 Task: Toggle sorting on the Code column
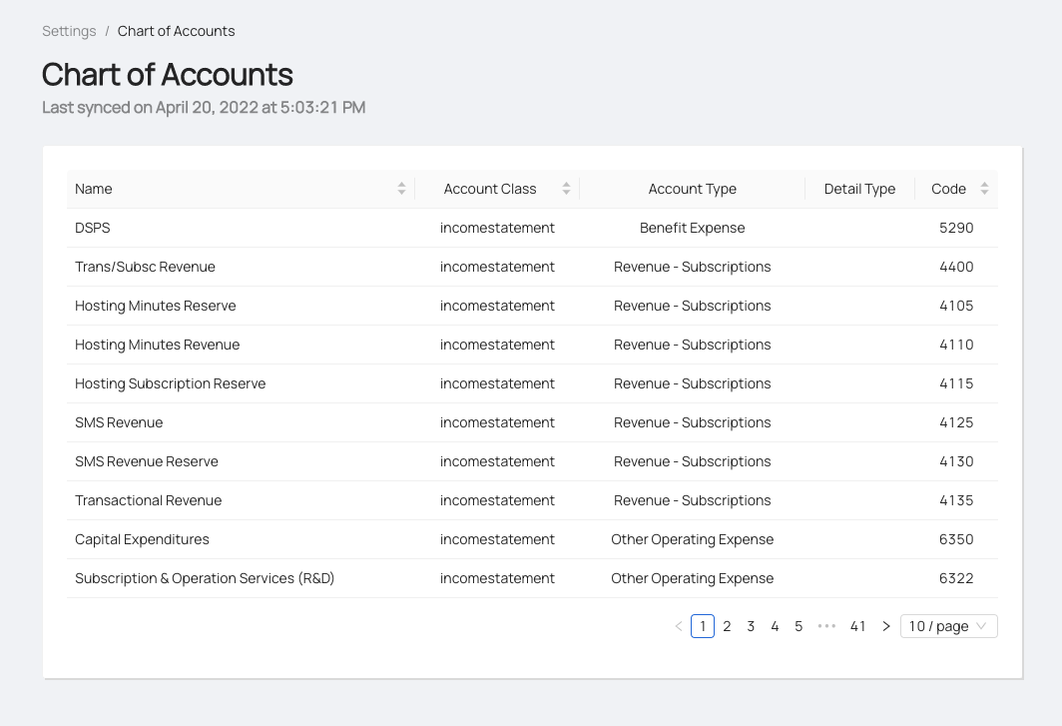tap(984, 189)
